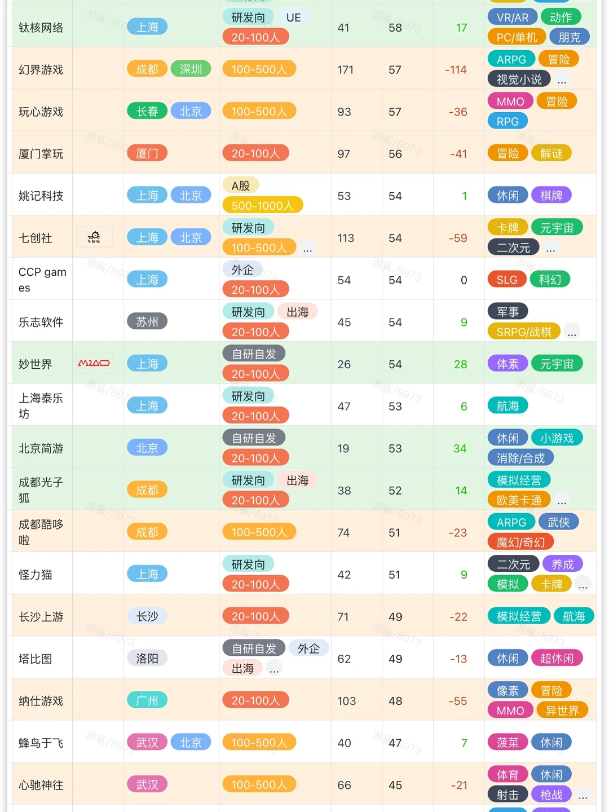The image size is (609, 812).
Task: Select the -114 value in 幻界游戏 row
Action: (x=456, y=70)
